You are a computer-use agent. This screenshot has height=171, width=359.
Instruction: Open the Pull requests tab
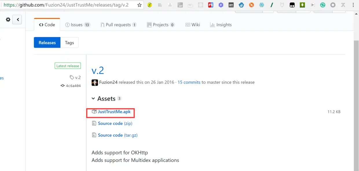[x=118, y=25]
